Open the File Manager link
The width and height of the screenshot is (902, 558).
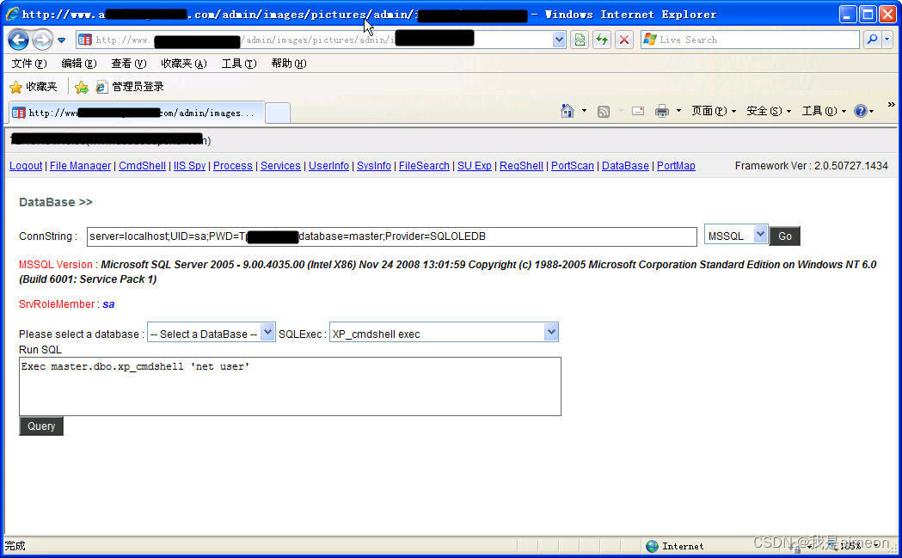click(80, 166)
